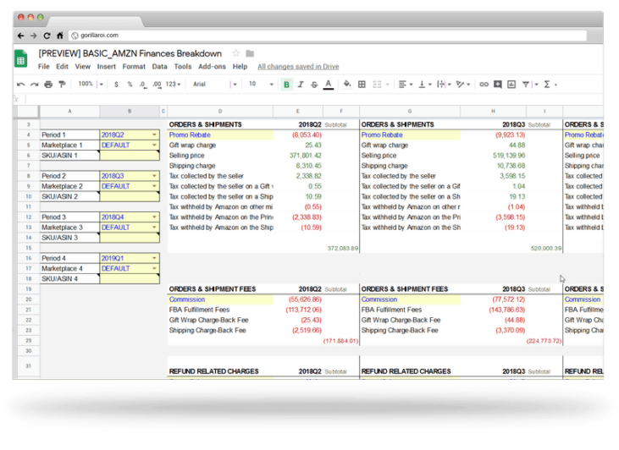Image resolution: width=619 pixels, height=450 pixels.
Task: Insert a link
Action: coord(484,85)
